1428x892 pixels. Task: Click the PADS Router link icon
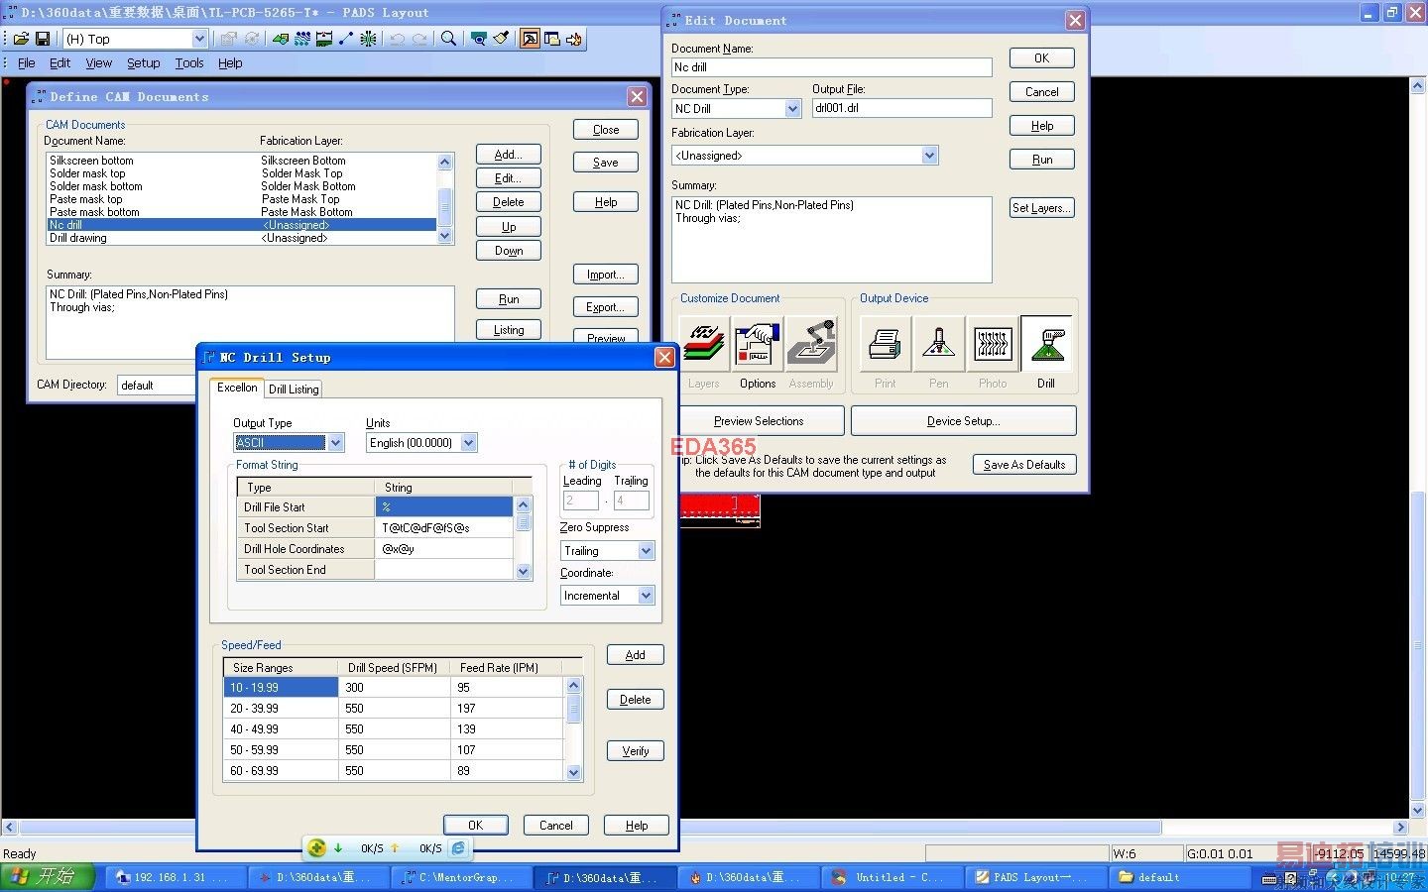coord(574,39)
